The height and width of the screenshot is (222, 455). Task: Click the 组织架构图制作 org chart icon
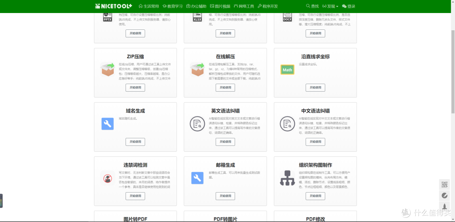click(287, 178)
